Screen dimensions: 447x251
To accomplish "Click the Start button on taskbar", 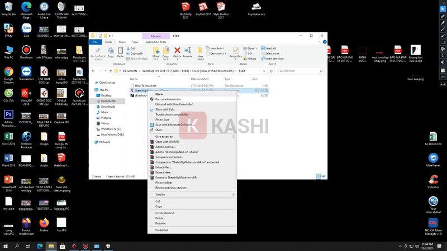I will click(4, 246).
